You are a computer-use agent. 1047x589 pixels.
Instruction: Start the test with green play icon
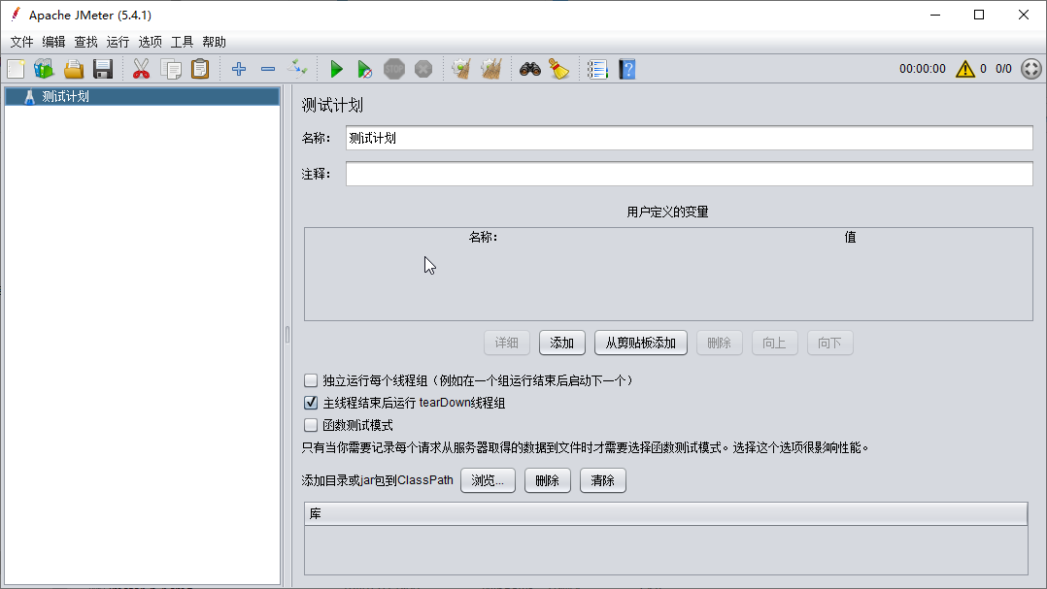pos(336,69)
